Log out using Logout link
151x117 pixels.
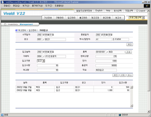141,11
